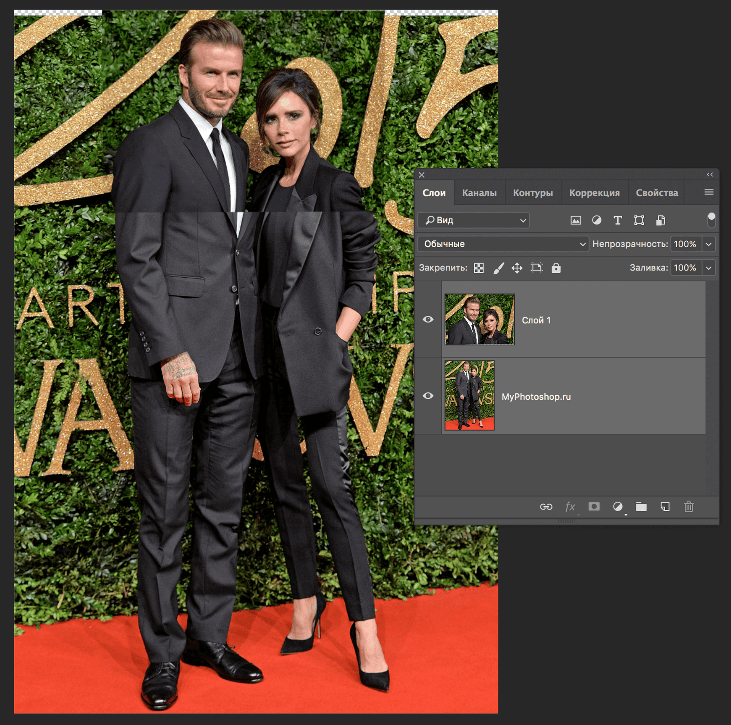The height and width of the screenshot is (725, 731).
Task: Select the Type layer filter icon
Action: coord(618,220)
